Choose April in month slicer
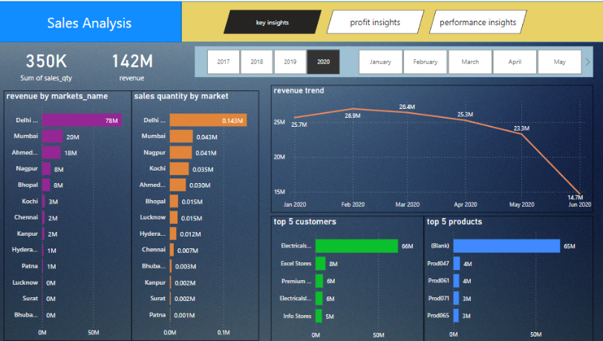 [x=514, y=62]
